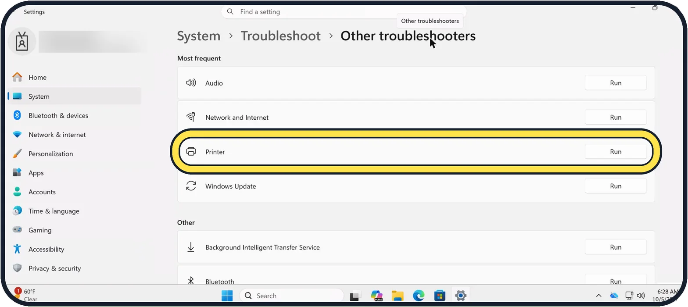Open Personalization settings

pos(74,153)
